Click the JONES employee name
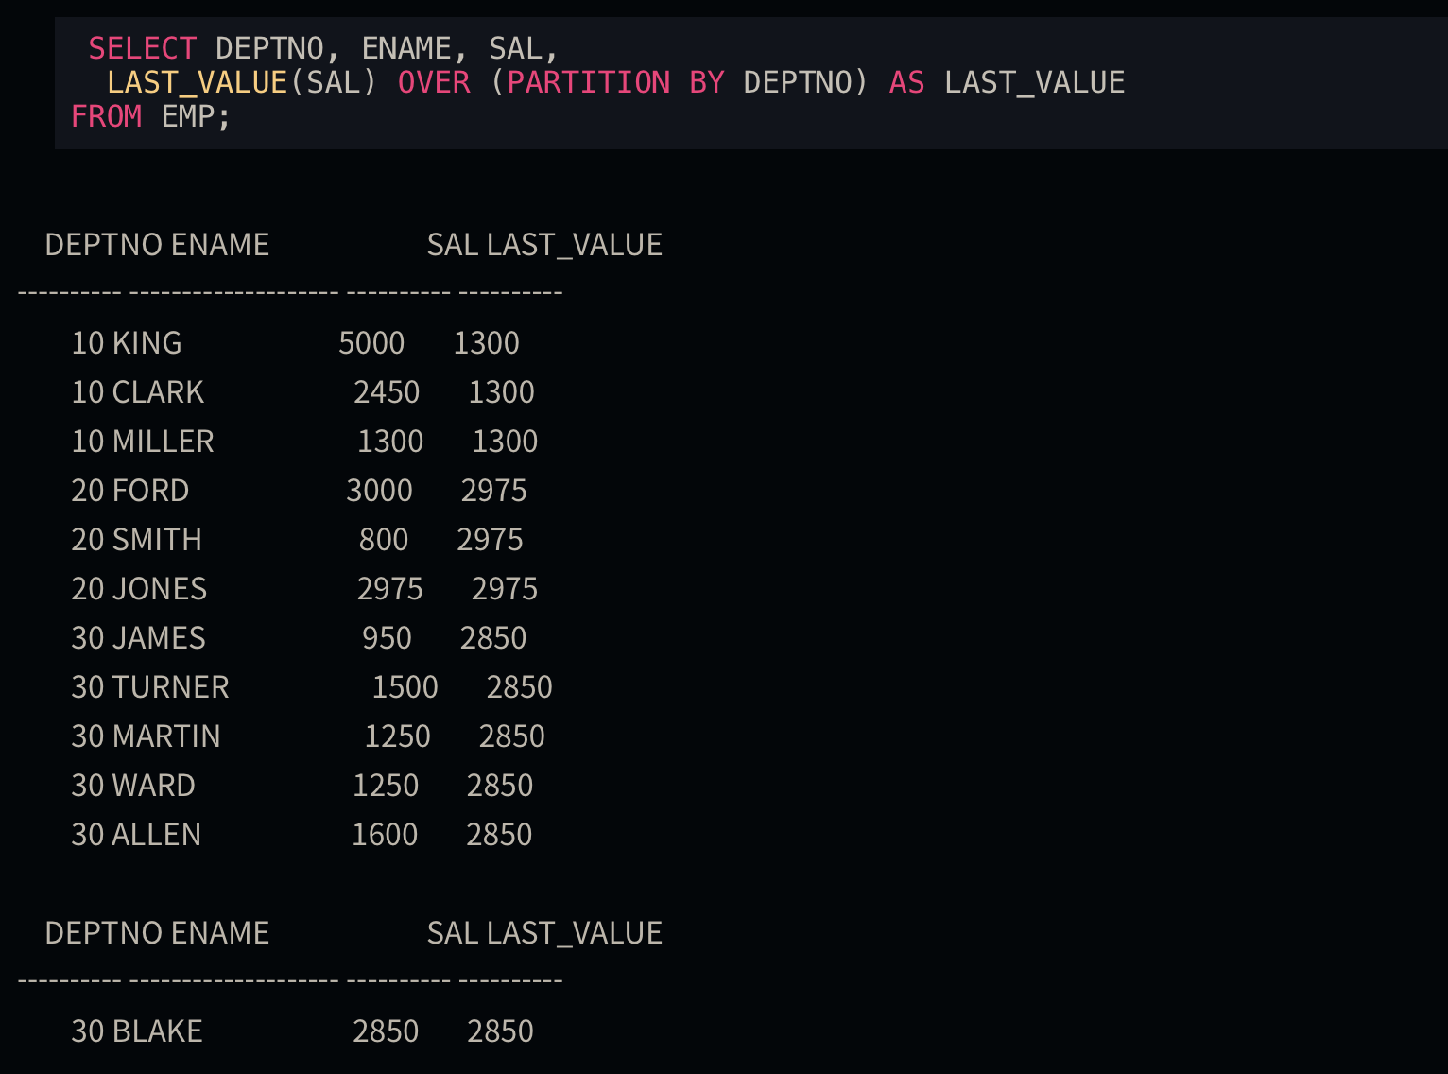This screenshot has height=1074, width=1448. 159,588
